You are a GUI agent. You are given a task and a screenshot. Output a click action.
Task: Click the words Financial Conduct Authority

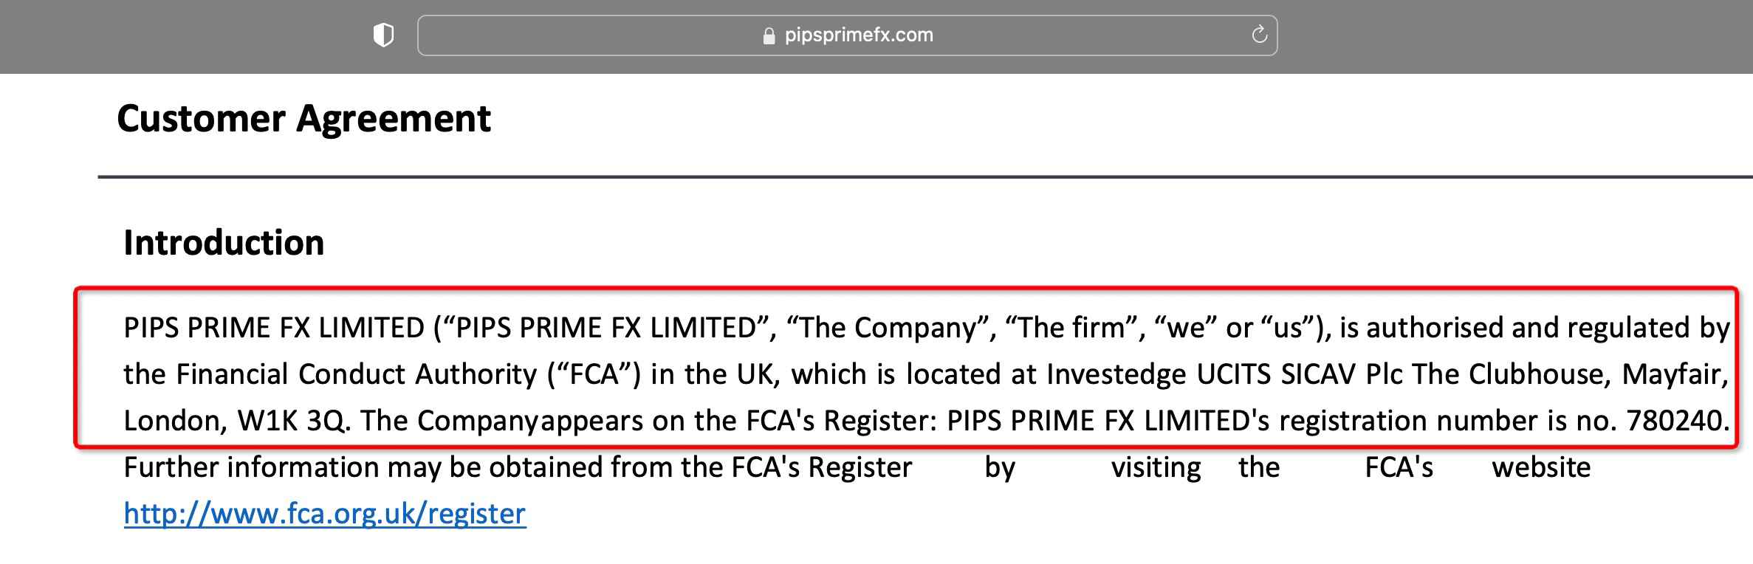356,374
